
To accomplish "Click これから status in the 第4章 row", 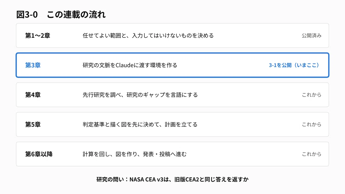I will click(x=312, y=95).
